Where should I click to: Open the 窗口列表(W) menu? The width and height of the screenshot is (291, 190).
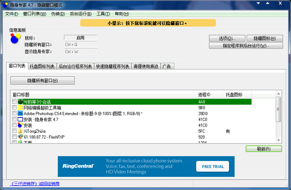[x=34, y=14]
